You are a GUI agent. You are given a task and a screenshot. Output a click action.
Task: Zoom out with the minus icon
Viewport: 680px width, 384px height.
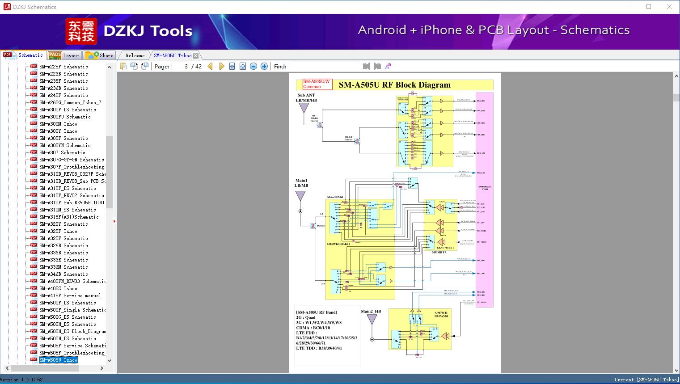(x=253, y=66)
